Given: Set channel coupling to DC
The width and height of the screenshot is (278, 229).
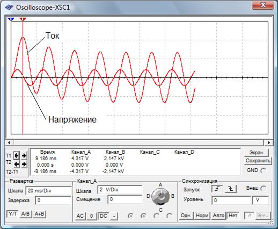Looking at the screenshot, I should click(x=104, y=216).
